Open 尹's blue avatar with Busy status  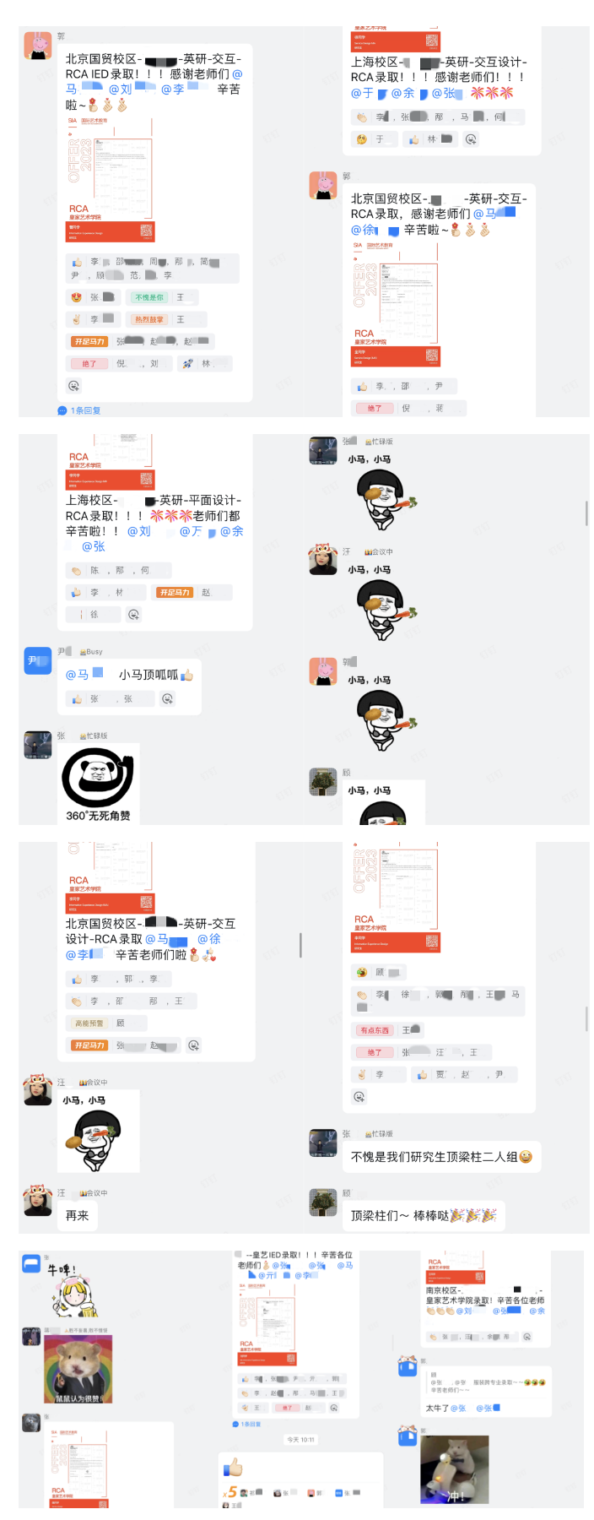[38, 660]
